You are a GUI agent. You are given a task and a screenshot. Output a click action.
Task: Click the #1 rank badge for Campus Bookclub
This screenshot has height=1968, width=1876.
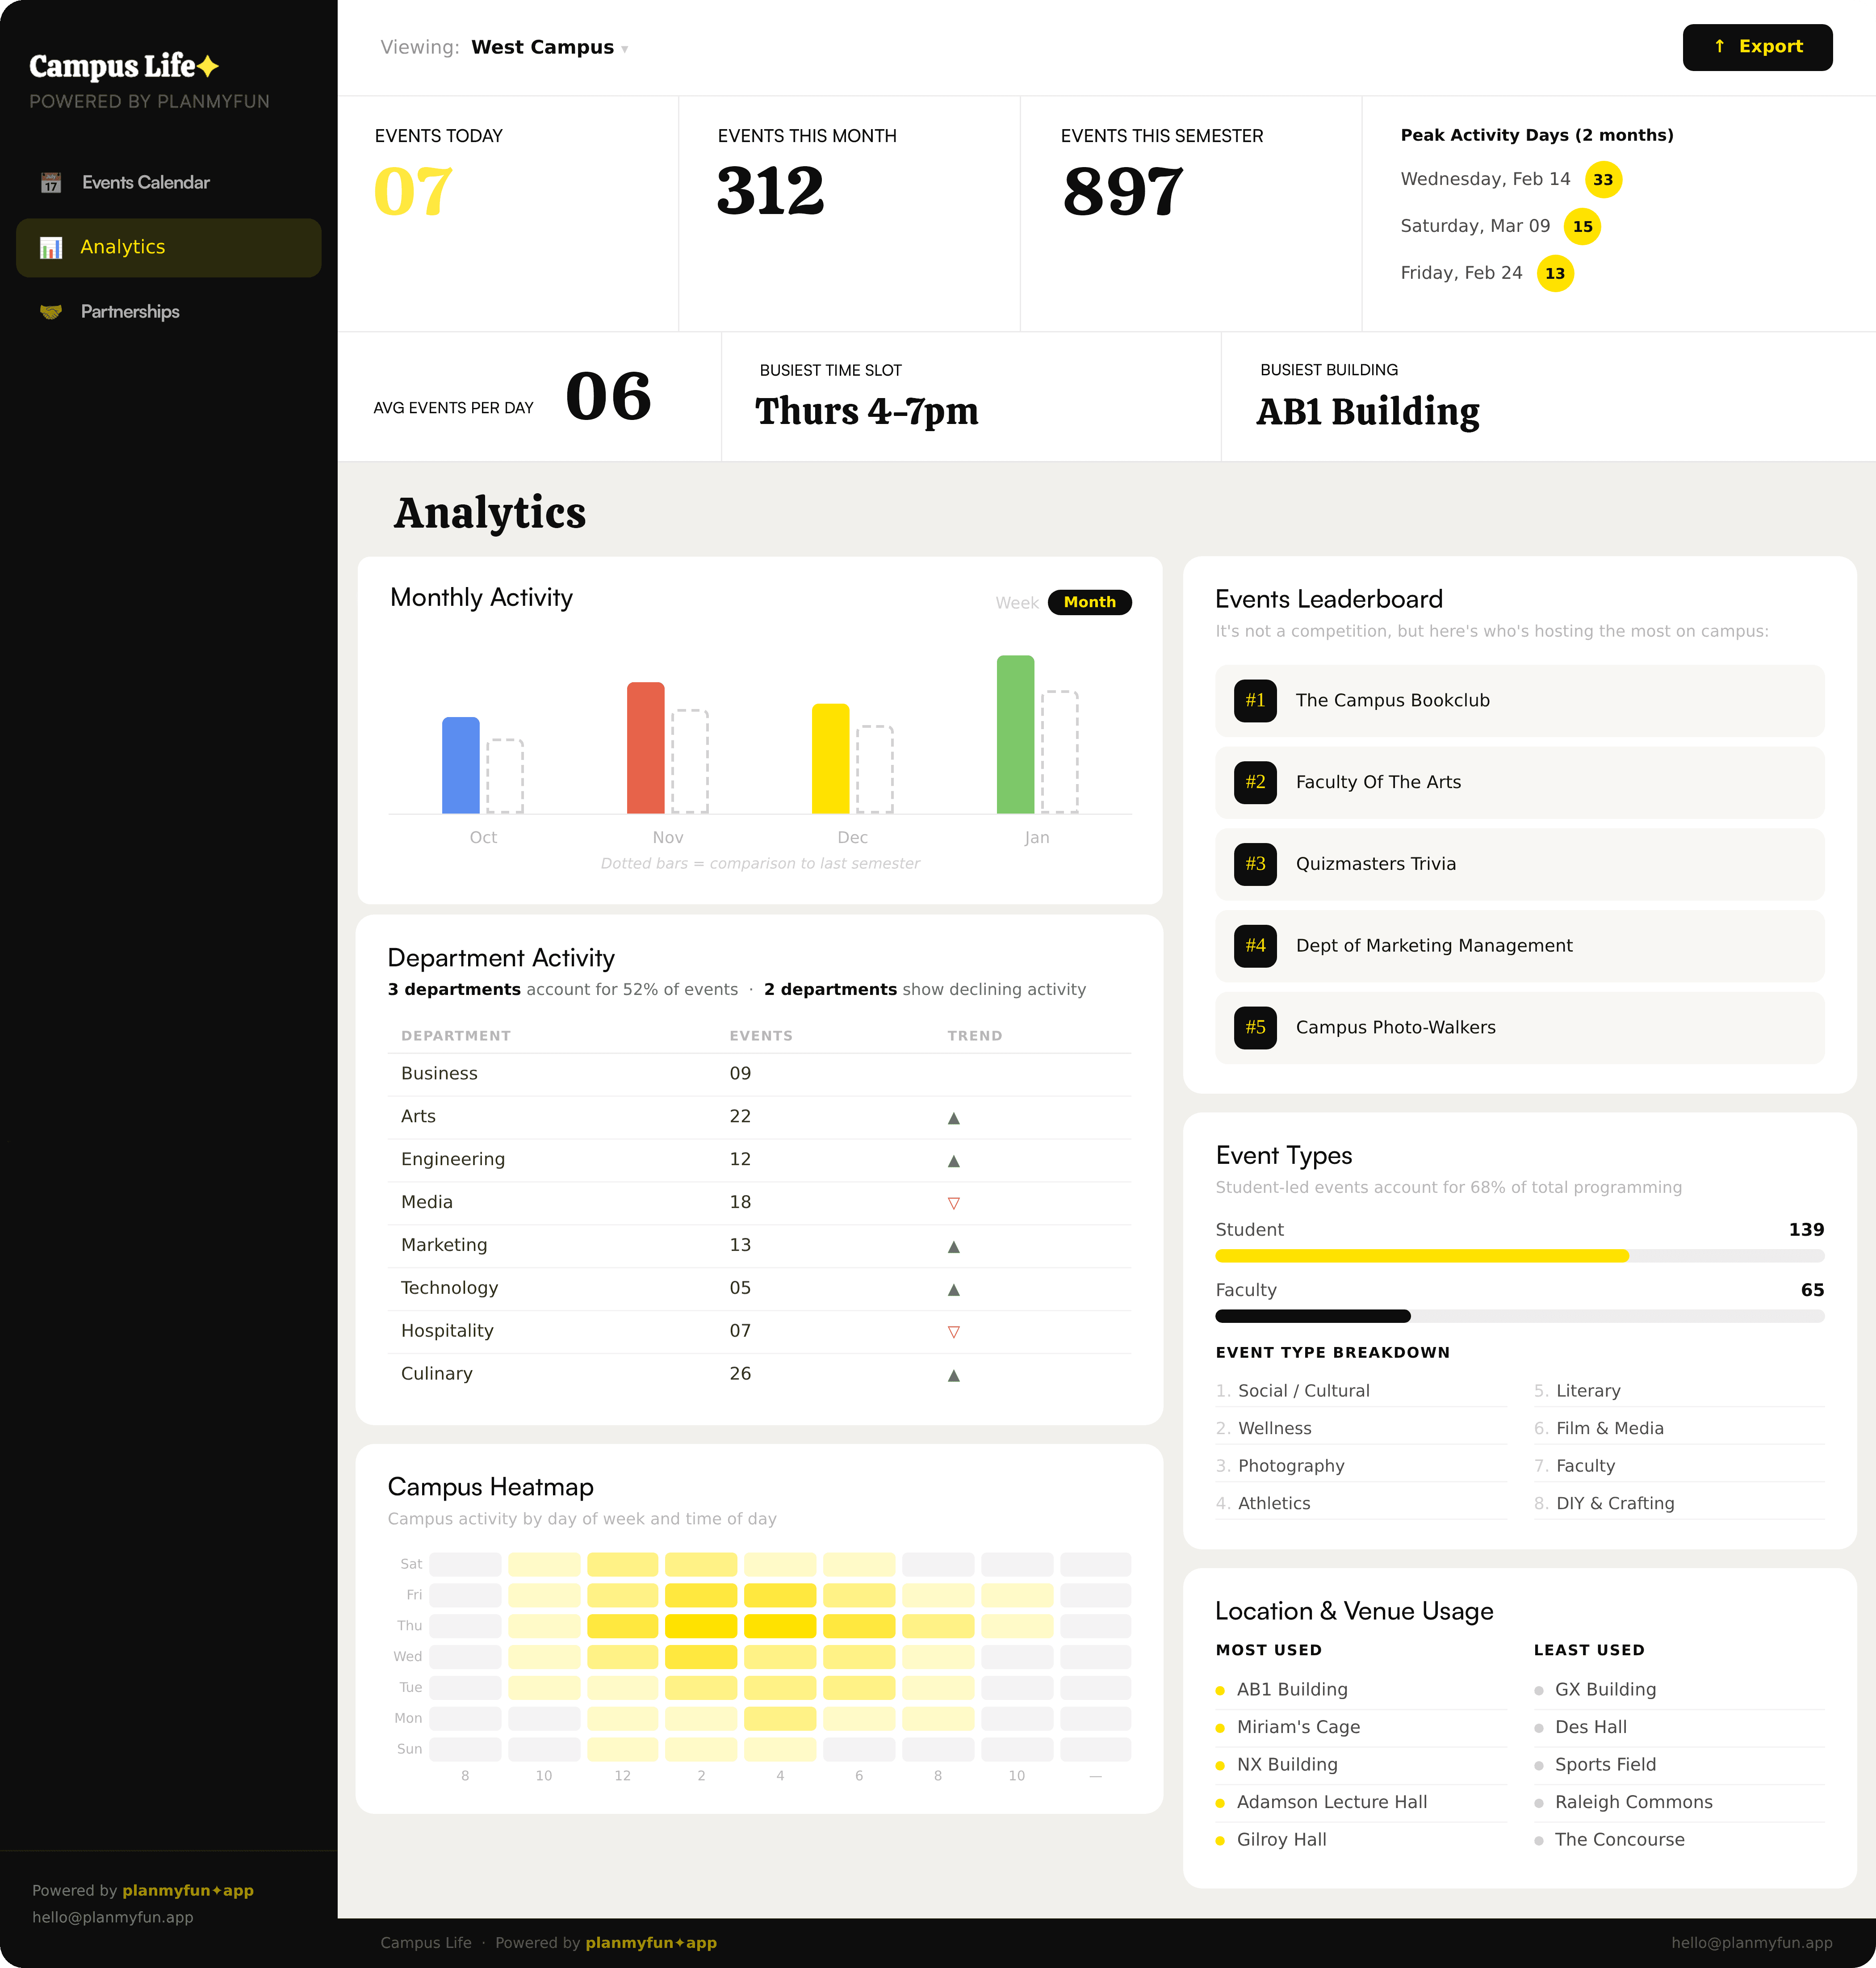tap(1255, 701)
